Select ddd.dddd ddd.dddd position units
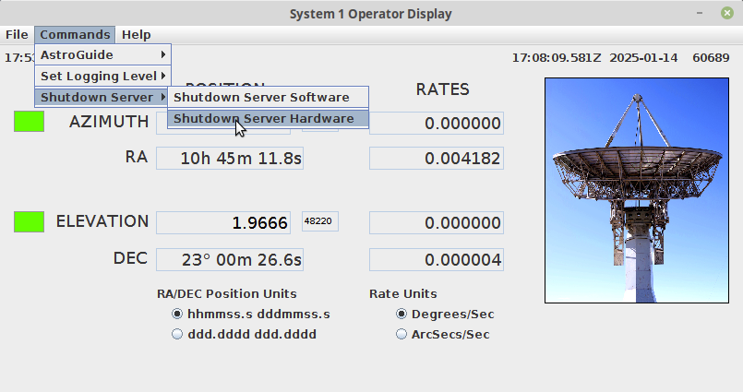Screen dimensions: 743x392 [x=177, y=334]
